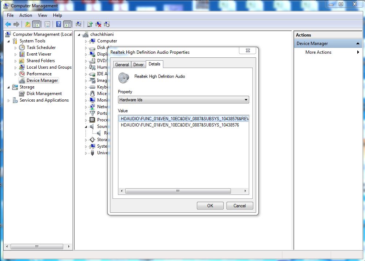Click the Performance monitor icon
365x261 pixels.
pos(22,74)
